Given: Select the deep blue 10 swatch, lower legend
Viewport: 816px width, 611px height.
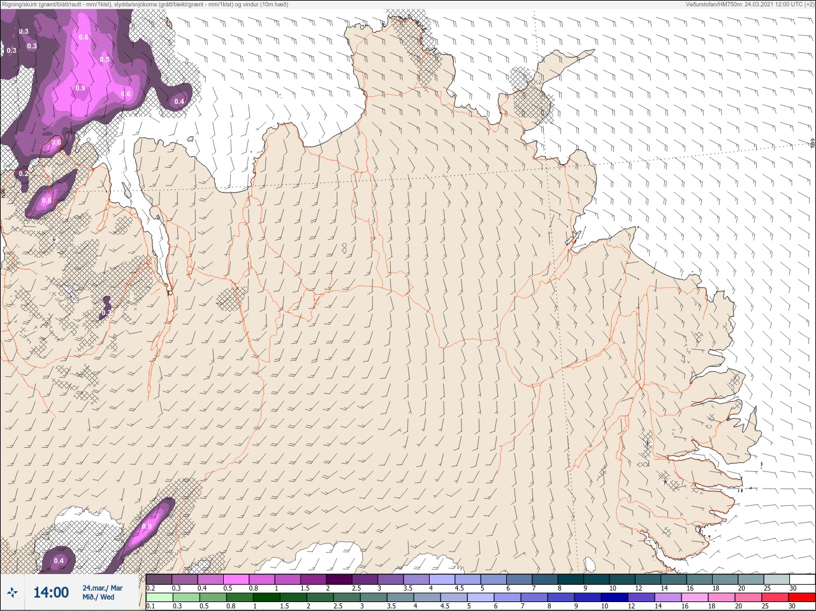Looking at the screenshot, I should point(614,598).
